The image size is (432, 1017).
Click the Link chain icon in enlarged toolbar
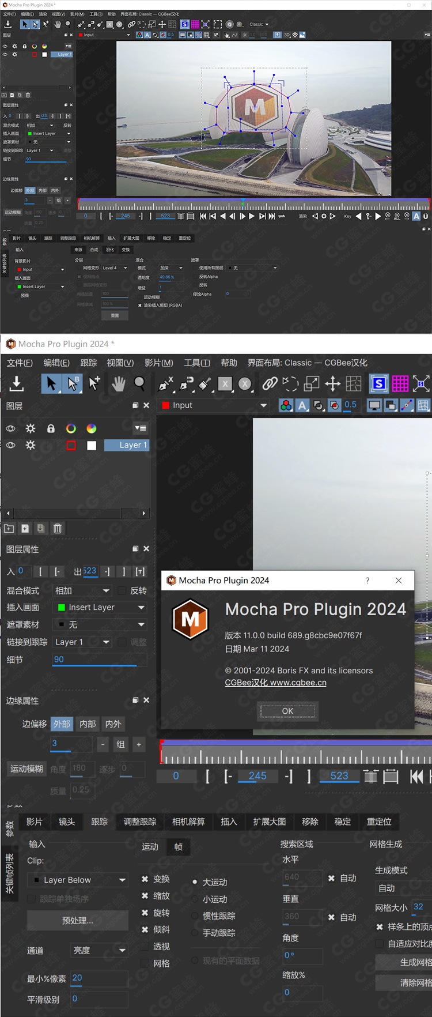tap(270, 383)
